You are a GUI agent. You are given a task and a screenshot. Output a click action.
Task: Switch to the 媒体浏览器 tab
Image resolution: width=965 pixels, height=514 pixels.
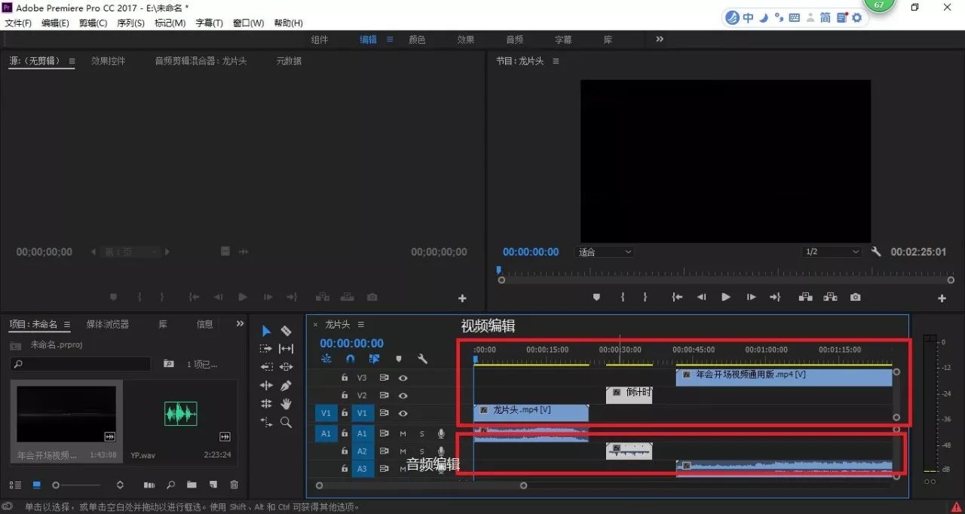pyautogui.click(x=107, y=324)
